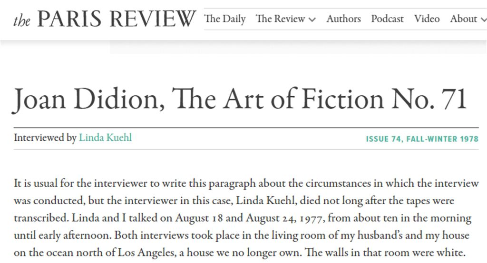Viewport: 487px width, 263px height.
Task: Click the word 'the' in the site logo
Action: (22, 21)
